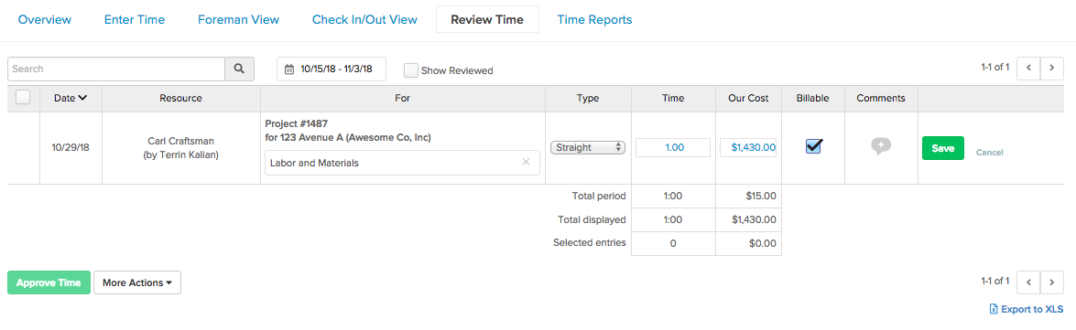Add a comment via speech bubble icon

tap(881, 146)
